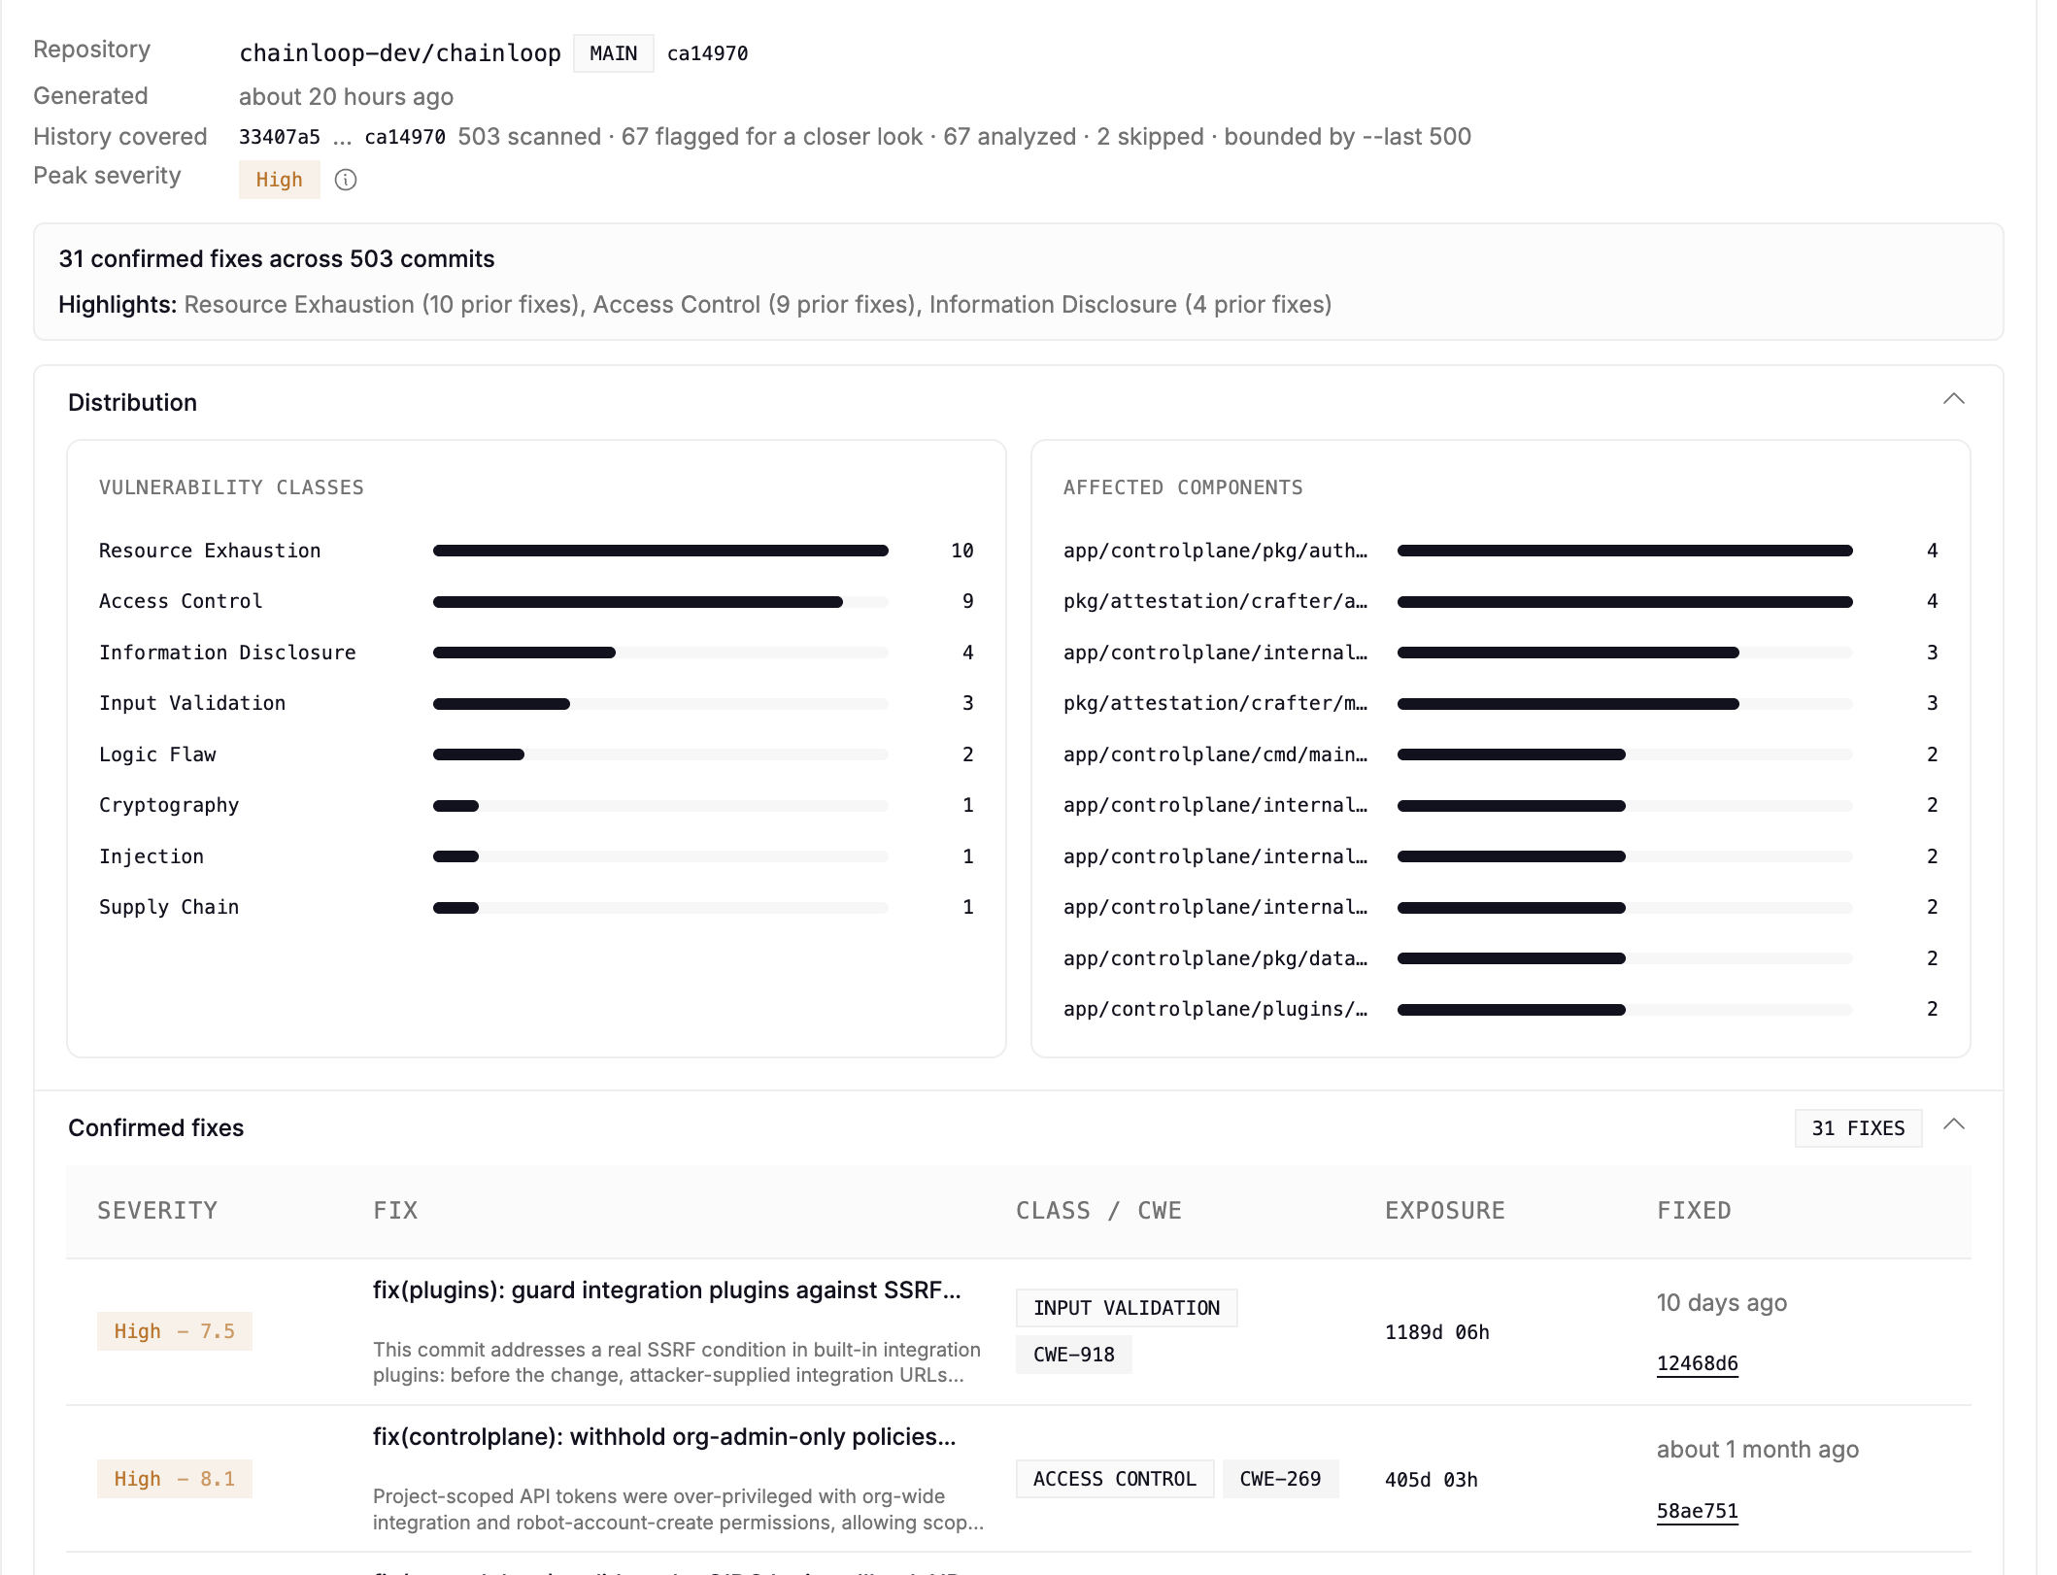Screen dimensions: 2057x1575
Task: Click the CLASS / CWE column header
Action: pos(1098,1211)
